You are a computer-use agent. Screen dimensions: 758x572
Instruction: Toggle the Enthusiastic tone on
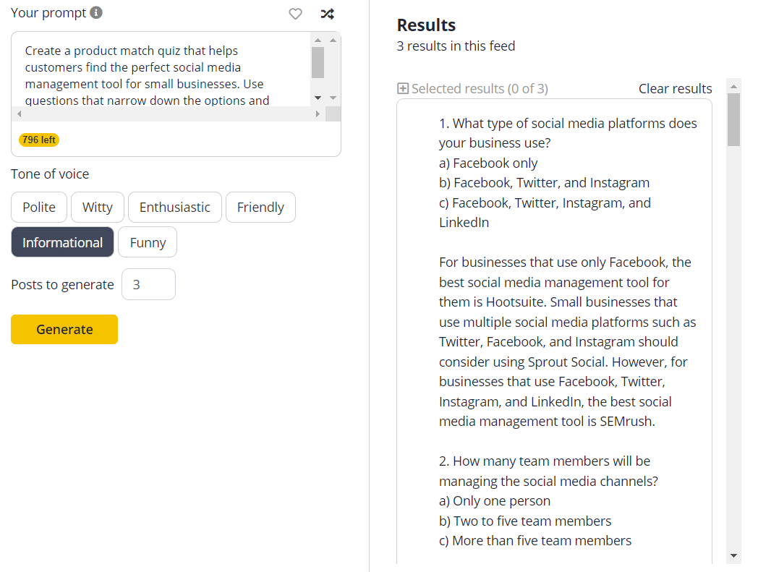tap(174, 207)
